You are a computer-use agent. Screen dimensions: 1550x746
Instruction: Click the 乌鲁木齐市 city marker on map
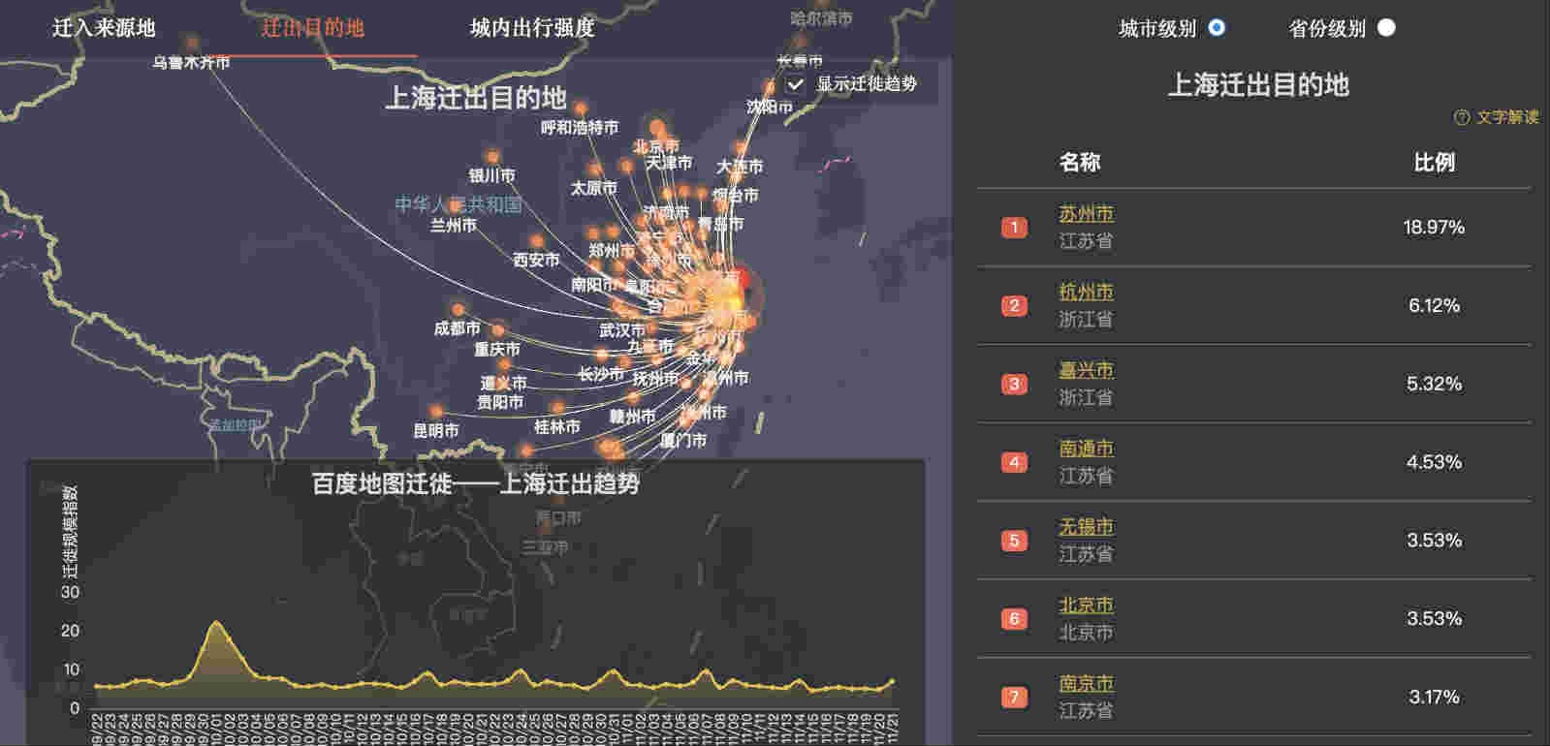click(x=193, y=43)
